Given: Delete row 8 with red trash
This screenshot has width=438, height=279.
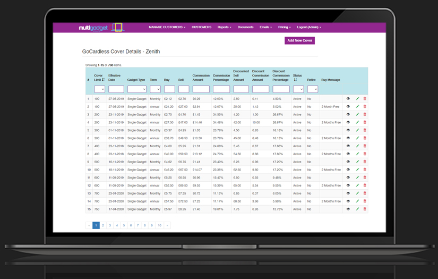Looking at the screenshot, I should click(x=365, y=154).
